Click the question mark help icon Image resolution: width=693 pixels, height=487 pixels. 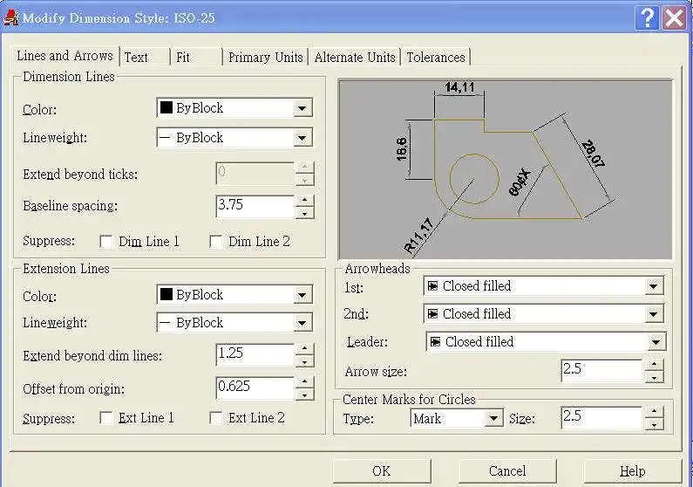point(647,18)
